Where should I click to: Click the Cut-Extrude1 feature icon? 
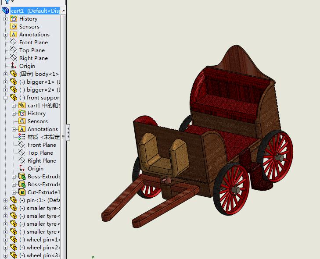click(22, 192)
